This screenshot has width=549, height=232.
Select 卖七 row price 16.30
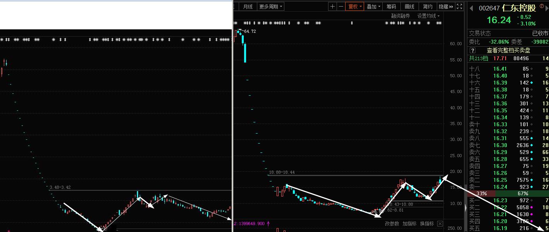coord(500,145)
